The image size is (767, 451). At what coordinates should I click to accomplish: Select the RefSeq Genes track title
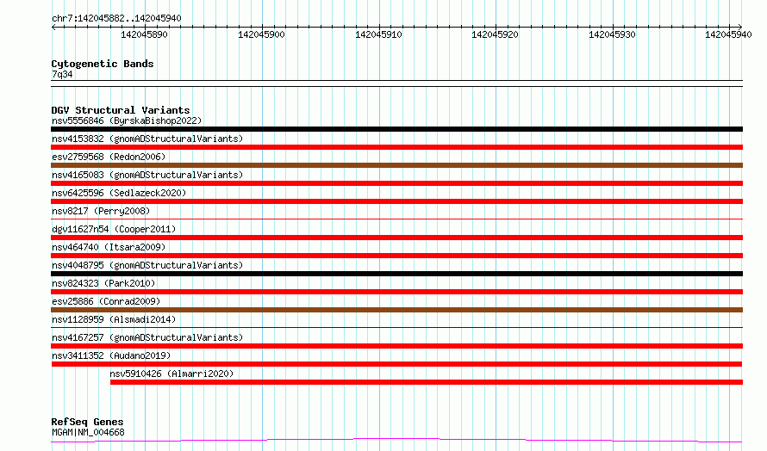[x=88, y=422]
